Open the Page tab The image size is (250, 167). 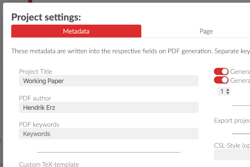coord(206,31)
